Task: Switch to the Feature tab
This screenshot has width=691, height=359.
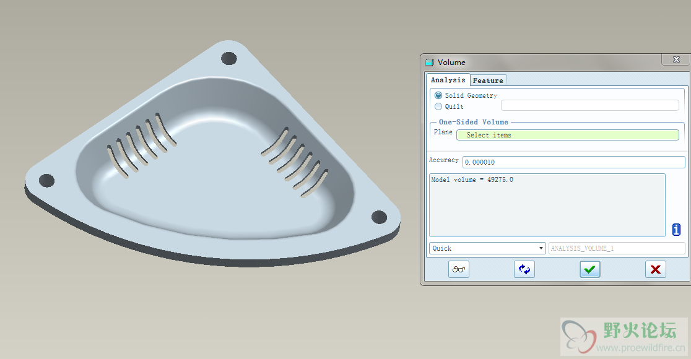Action: click(x=488, y=80)
